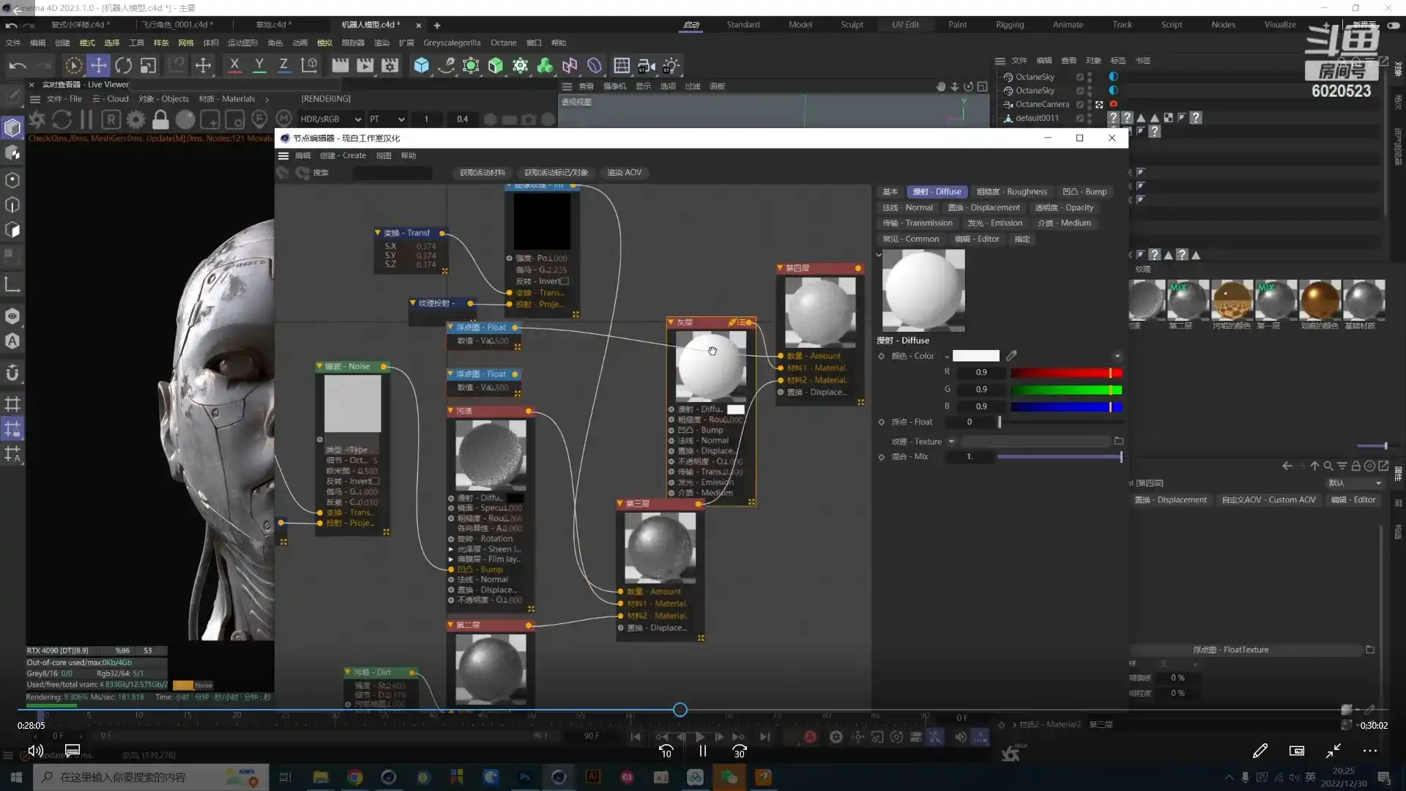Add a Cube primitive object
This screenshot has height=791, width=1406.
[421, 65]
